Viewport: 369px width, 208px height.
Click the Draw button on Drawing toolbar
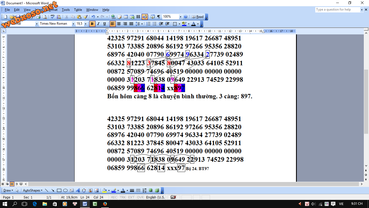click(8, 190)
